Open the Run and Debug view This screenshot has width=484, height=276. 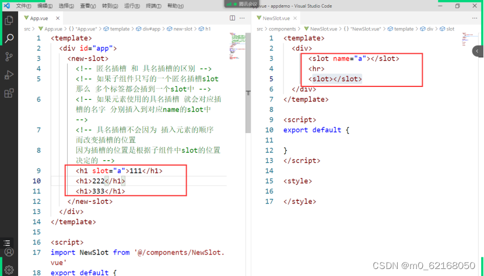[9, 75]
